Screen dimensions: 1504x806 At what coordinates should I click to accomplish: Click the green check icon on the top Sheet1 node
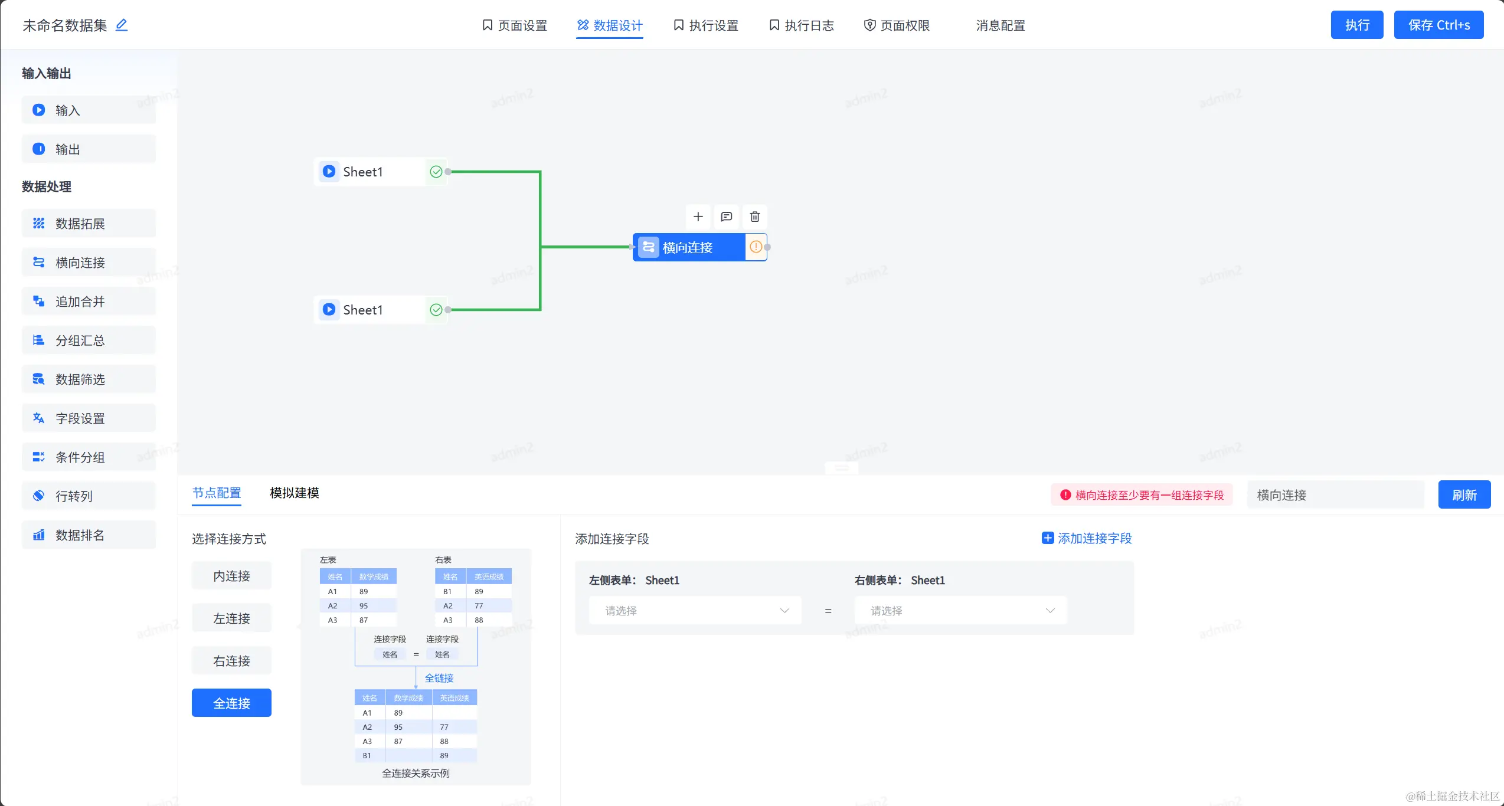coord(436,172)
